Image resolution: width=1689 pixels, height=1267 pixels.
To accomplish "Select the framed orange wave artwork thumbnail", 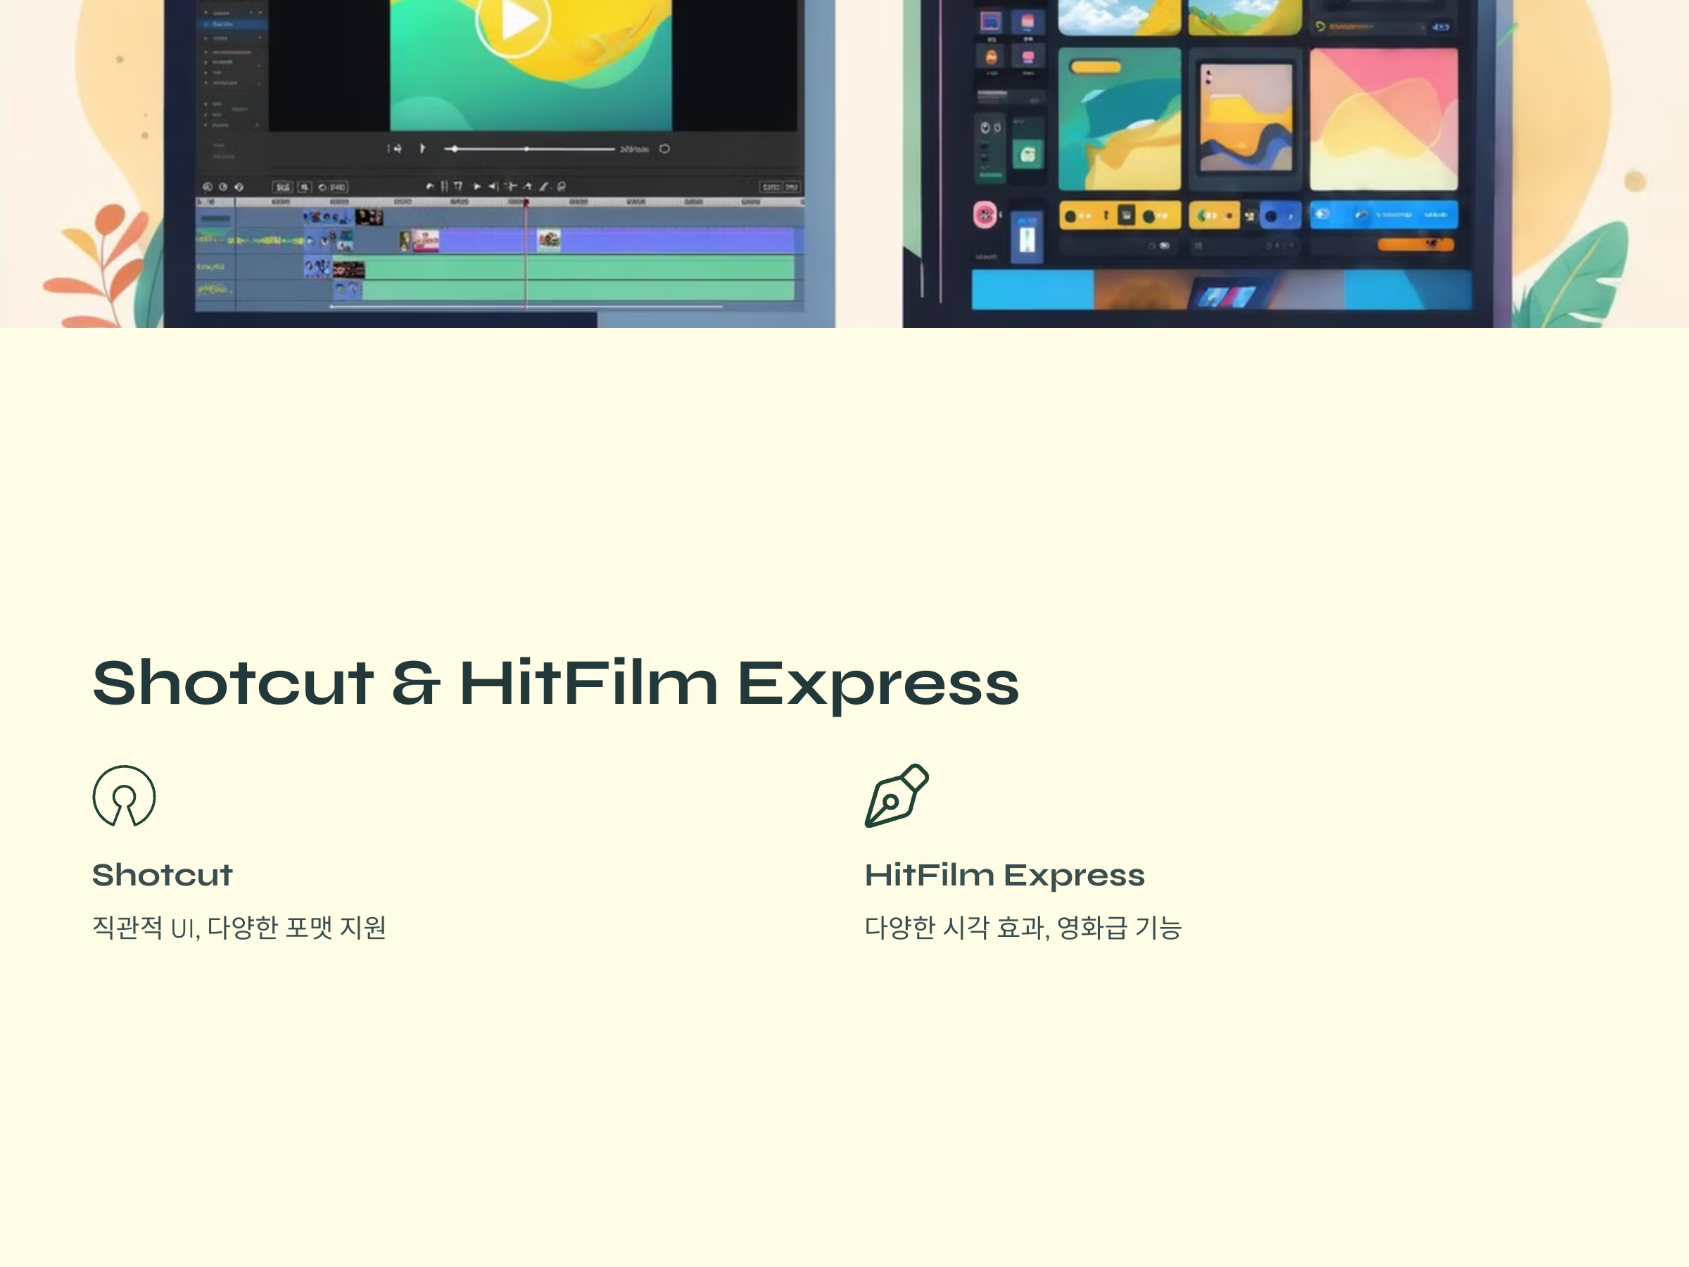I will tap(1246, 118).
